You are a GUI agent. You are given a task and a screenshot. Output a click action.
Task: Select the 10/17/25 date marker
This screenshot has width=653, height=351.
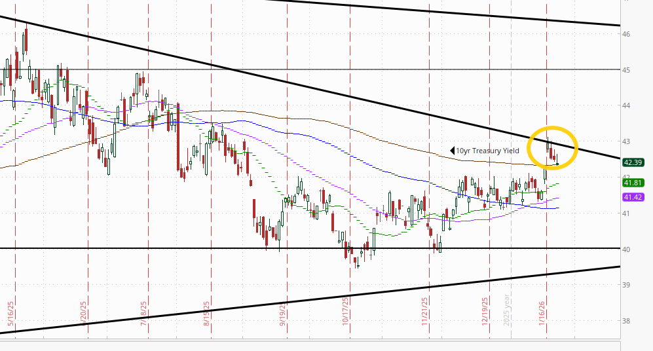(345, 311)
